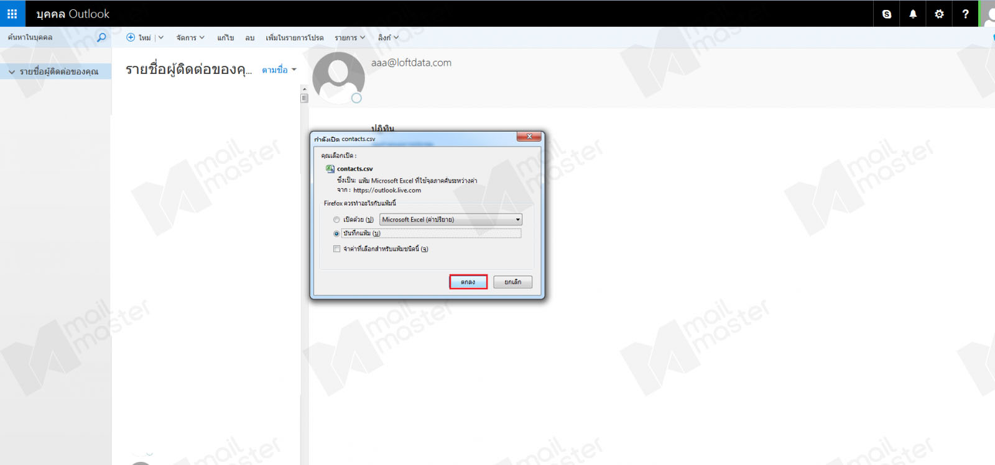Click the search magnifier icon
Screen dimensions: 995x465
point(101,37)
